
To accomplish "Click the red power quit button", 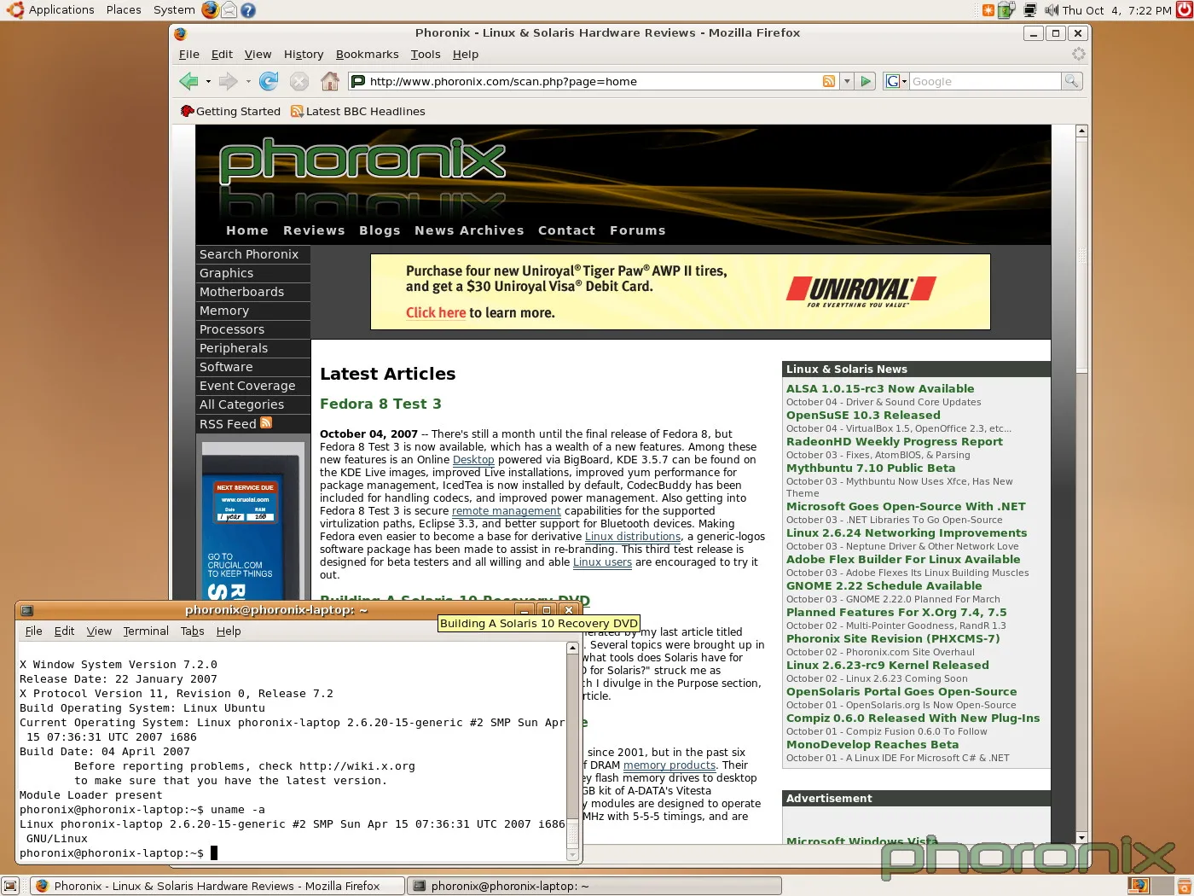I will [x=1183, y=10].
